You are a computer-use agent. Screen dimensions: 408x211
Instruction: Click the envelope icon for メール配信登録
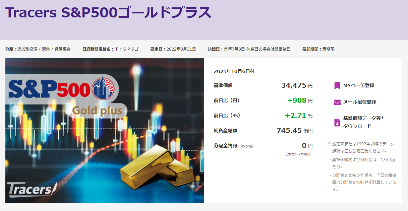(x=337, y=102)
